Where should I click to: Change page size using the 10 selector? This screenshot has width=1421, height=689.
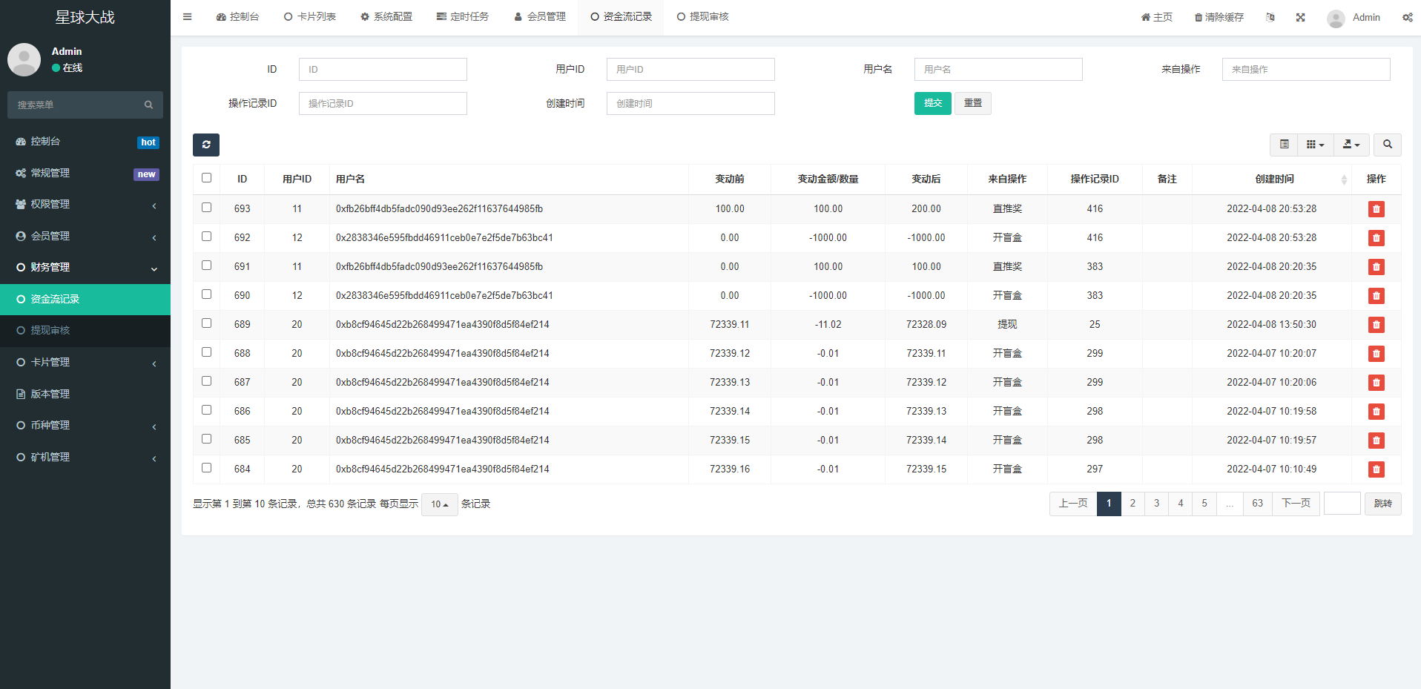click(x=439, y=504)
